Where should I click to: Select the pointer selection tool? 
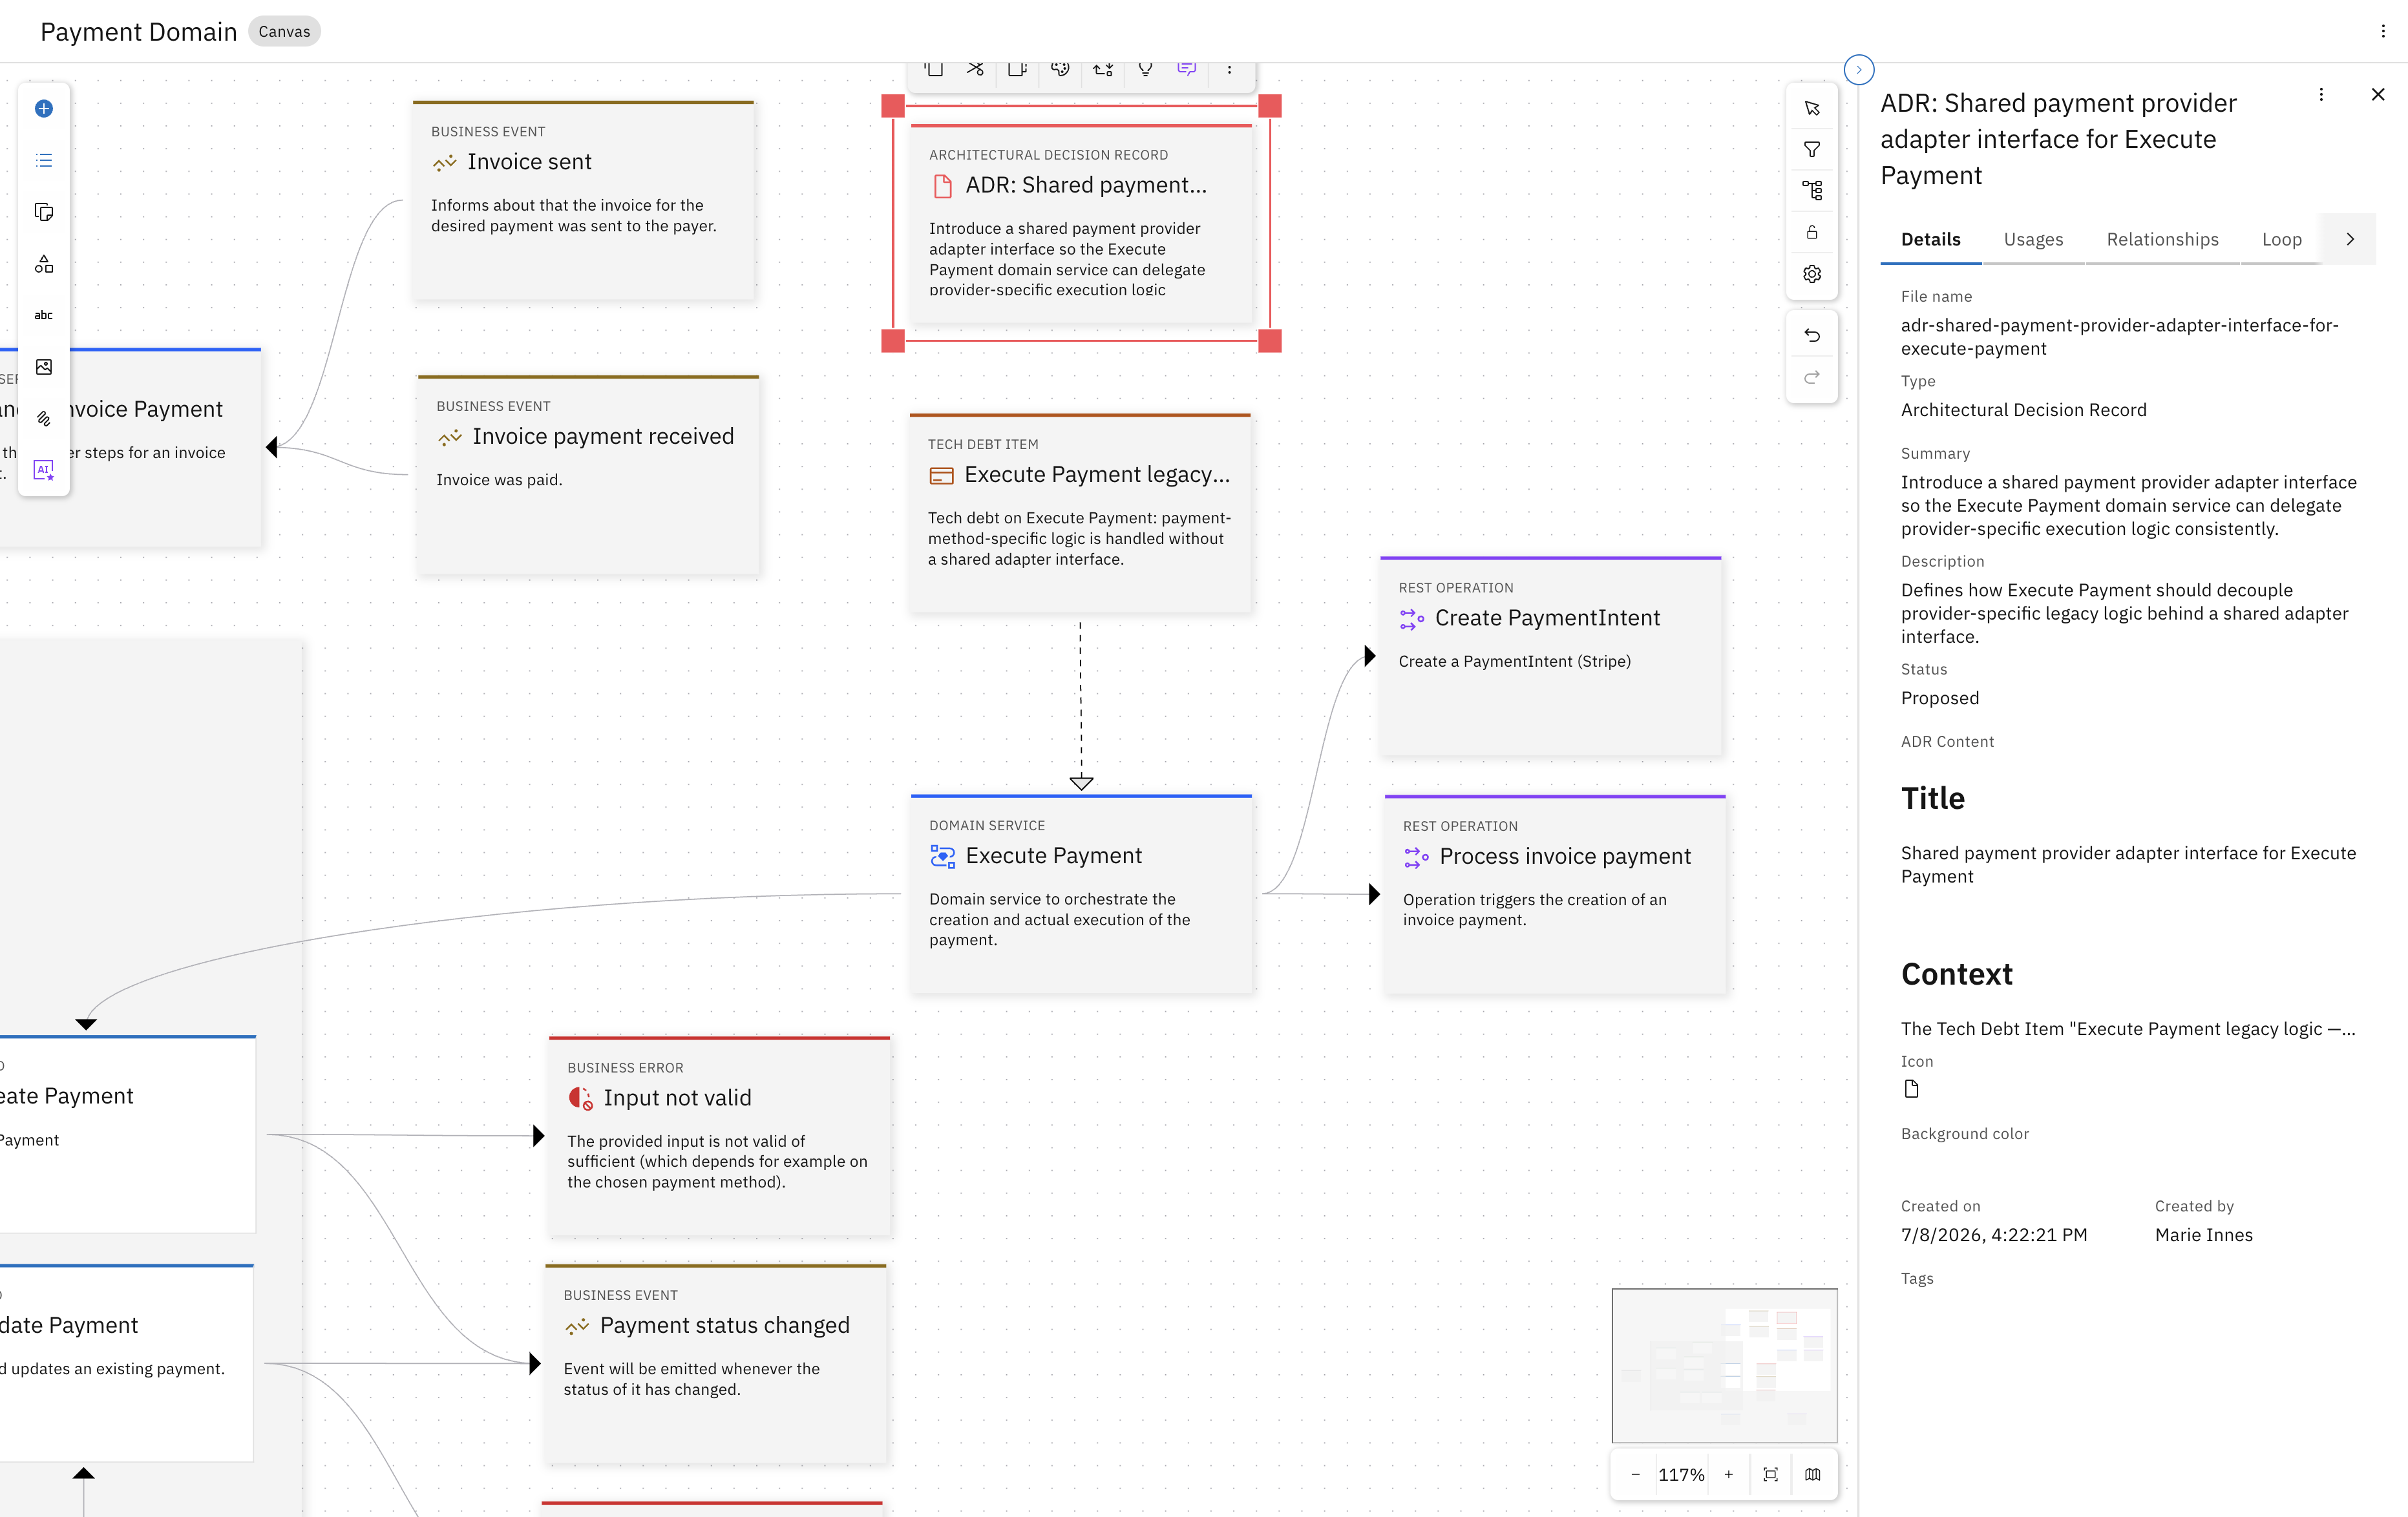coord(1812,108)
